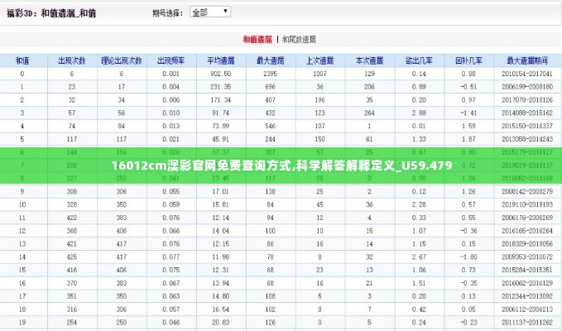The height and width of the screenshot is (331, 562).
Task: Click the 最大遗漏期间 column header
Action: [x=527, y=60]
